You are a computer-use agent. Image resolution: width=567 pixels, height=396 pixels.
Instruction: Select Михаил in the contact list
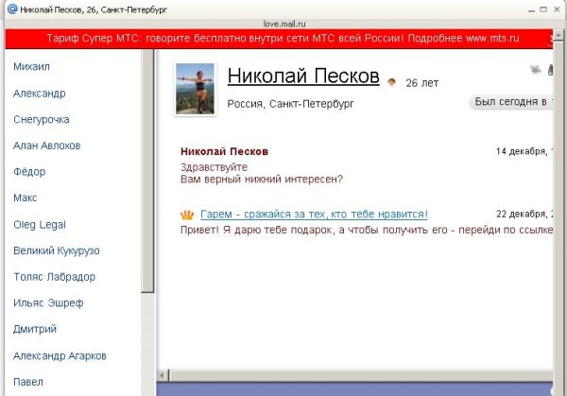[x=31, y=67]
